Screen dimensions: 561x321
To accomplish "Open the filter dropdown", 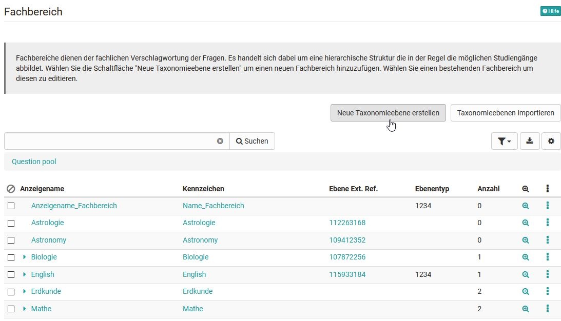I will tap(504, 141).
